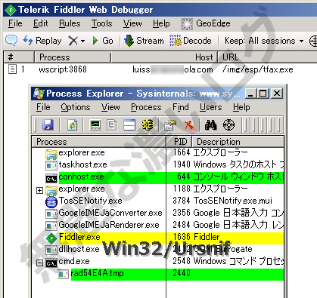Sort Fiddler sessions by Host column
317x298 pixels.
(x=164, y=57)
